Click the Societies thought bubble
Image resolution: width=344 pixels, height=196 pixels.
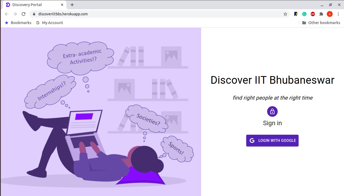pyautogui.click(x=147, y=119)
